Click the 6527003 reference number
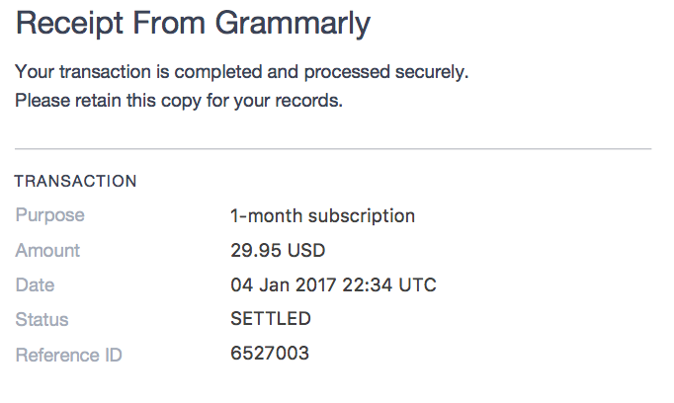Viewport: 674px width, 403px height. (270, 354)
